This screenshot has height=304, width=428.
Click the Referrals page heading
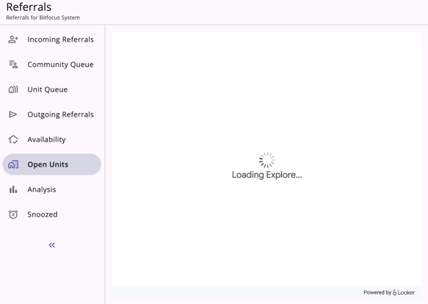pyautogui.click(x=29, y=7)
